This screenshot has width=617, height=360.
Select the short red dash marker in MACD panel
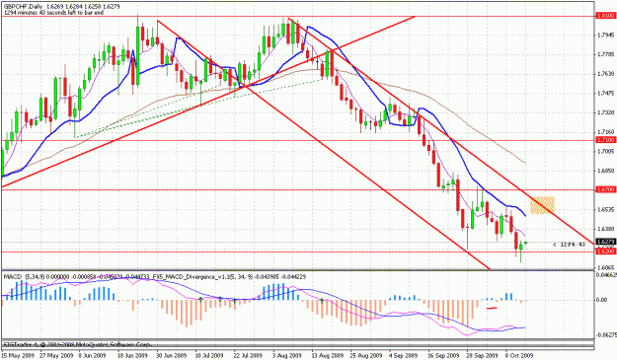492,308
